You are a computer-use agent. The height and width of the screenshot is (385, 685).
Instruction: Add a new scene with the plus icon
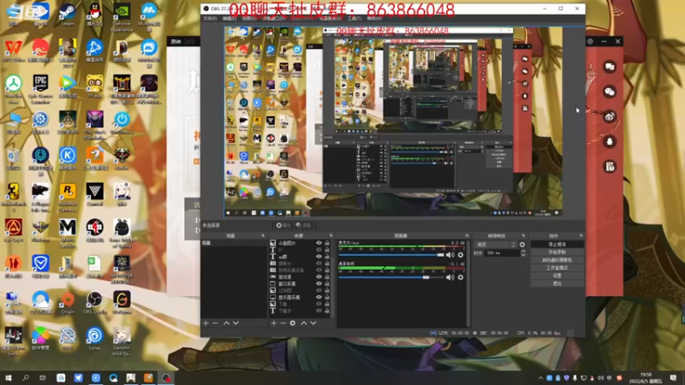205,323
